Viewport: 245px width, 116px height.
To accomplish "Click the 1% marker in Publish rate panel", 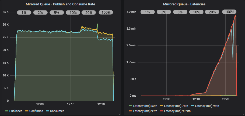I will click(x=24, y=12).
